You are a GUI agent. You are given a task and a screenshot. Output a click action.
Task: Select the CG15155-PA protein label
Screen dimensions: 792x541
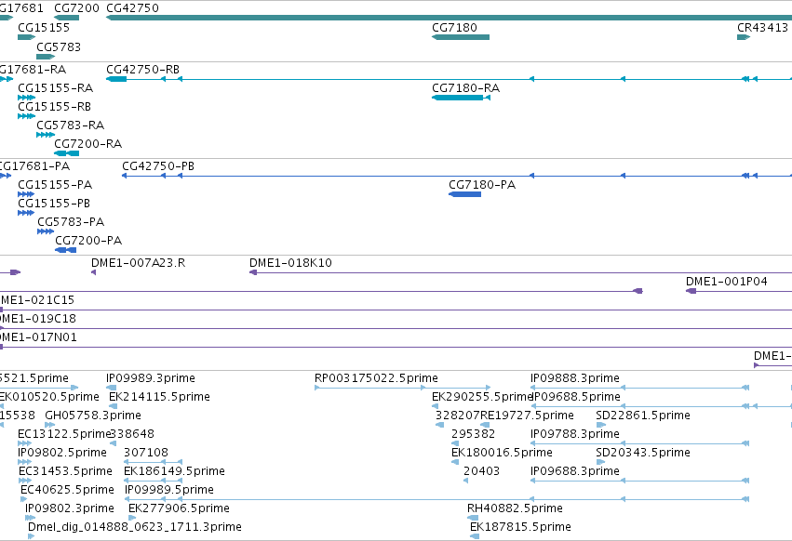click(55, 185)
